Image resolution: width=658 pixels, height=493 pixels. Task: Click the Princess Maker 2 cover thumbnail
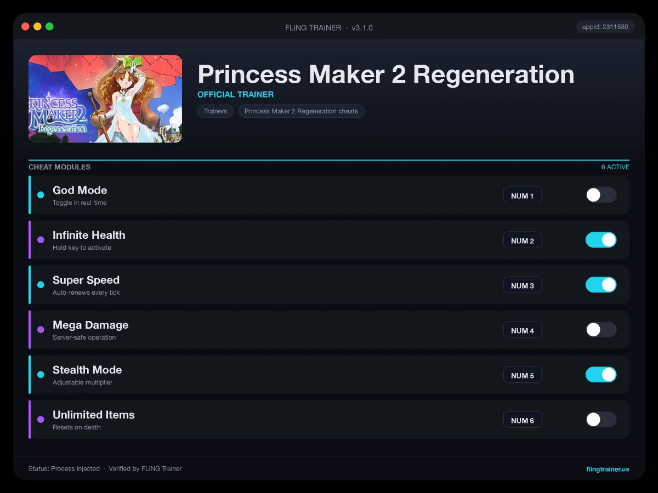point(105,99)
